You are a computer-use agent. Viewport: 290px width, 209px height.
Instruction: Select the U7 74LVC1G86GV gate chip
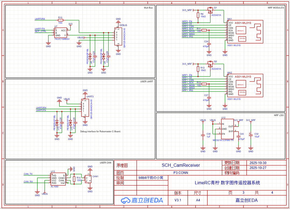(61, 33)
